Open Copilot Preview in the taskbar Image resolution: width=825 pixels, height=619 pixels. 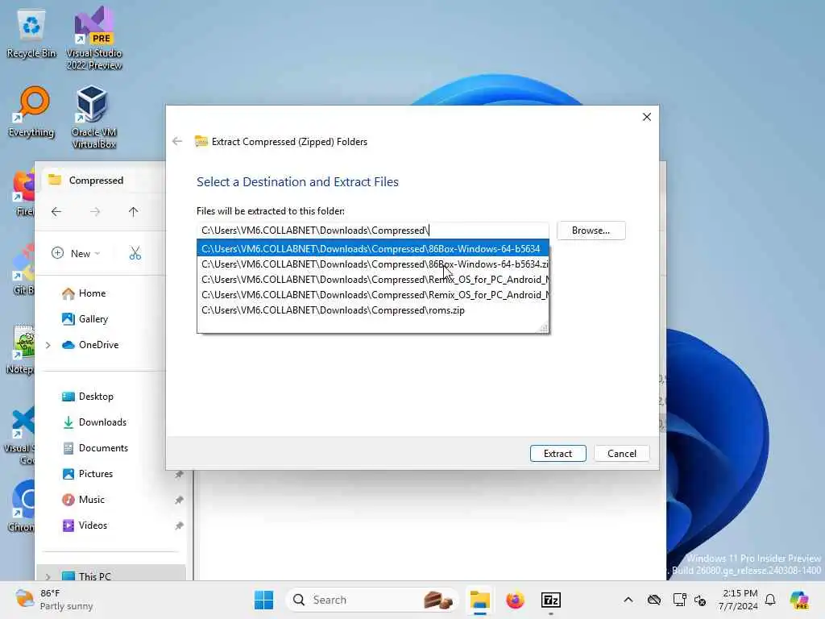(798, 600)
